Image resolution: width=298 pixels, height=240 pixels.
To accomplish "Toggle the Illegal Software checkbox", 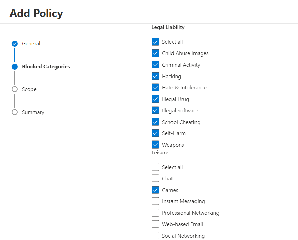I will 155,111.
